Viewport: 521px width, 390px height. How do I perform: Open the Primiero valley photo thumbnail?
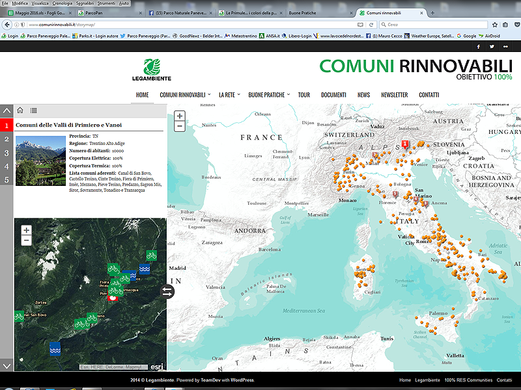click(x=40, y=161)
